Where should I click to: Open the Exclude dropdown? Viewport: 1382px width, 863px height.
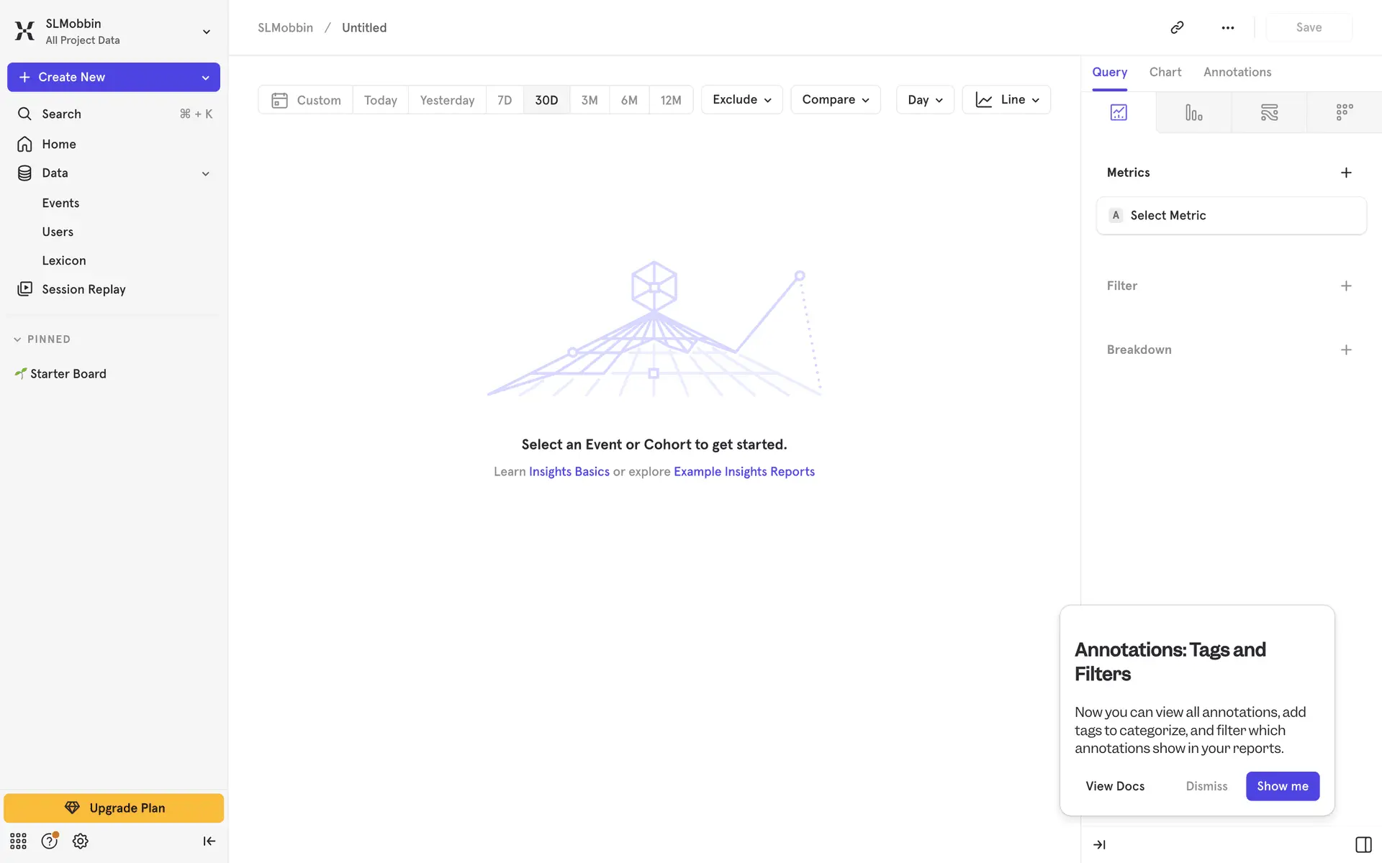pyautogui.click(x=741, y=100)
